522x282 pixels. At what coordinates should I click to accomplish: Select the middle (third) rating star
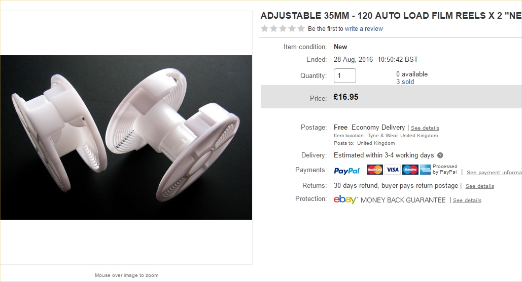click(283, 29)
